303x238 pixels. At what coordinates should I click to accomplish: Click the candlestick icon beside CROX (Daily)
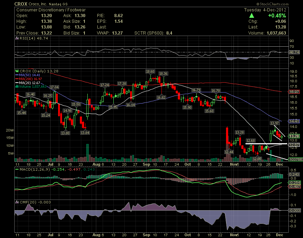pos(17,71)
